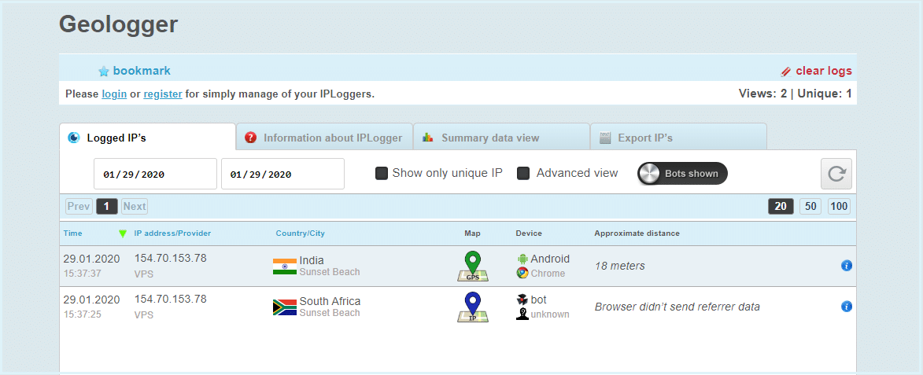Open the GPS map pin for India row
The width and height of the screenshot is (923, 375).
pyautogui.click(x=473, y=266)
